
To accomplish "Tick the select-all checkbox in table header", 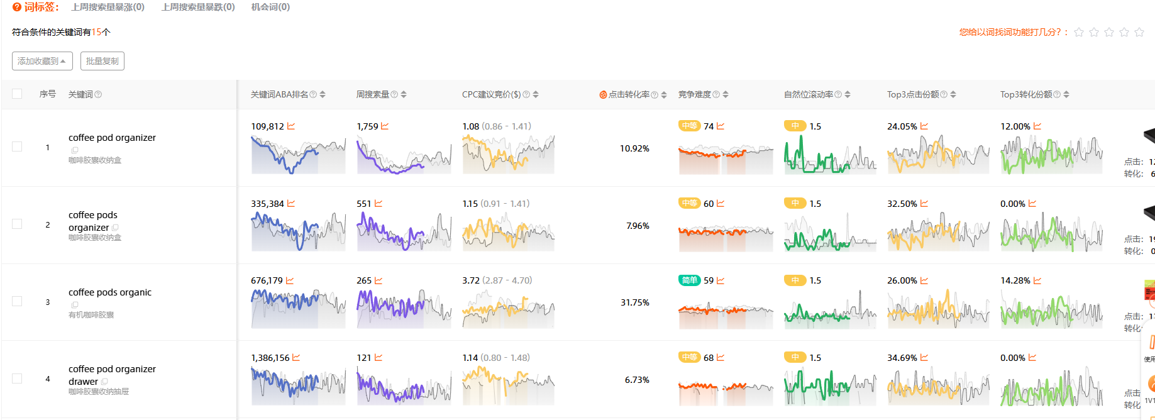I will (x=17, y=94).
